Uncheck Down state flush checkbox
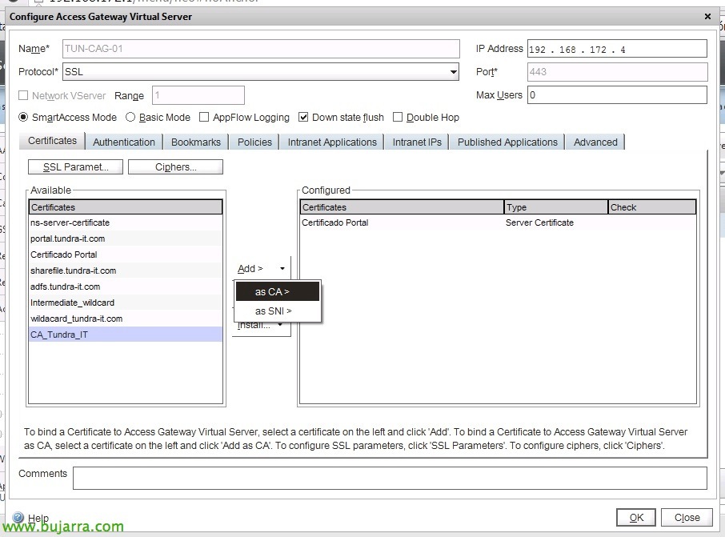 click(x=303, y=117)
